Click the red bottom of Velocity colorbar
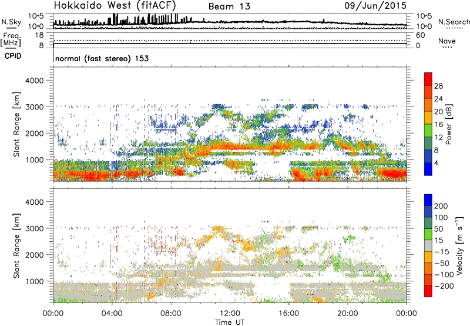Viewport: 470px width, 326px height. 428,291
